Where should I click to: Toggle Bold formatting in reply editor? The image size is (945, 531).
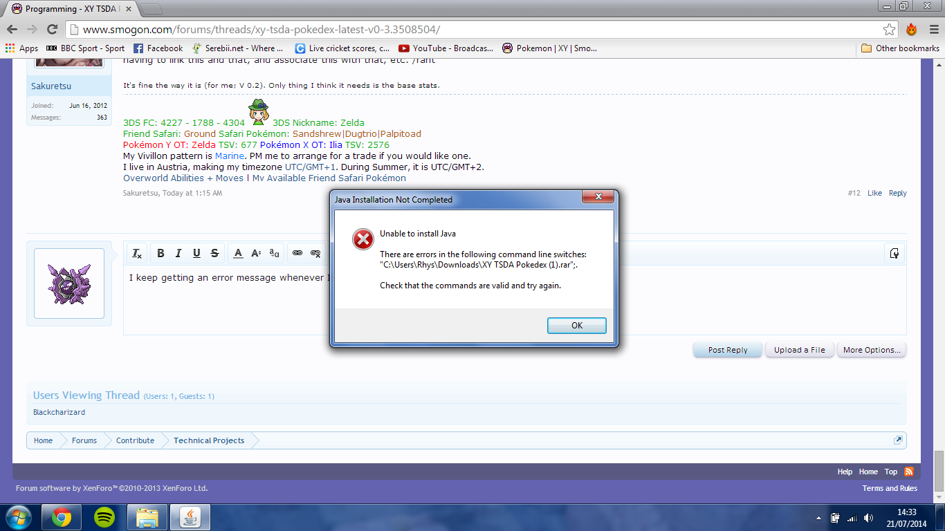[160, 253]
